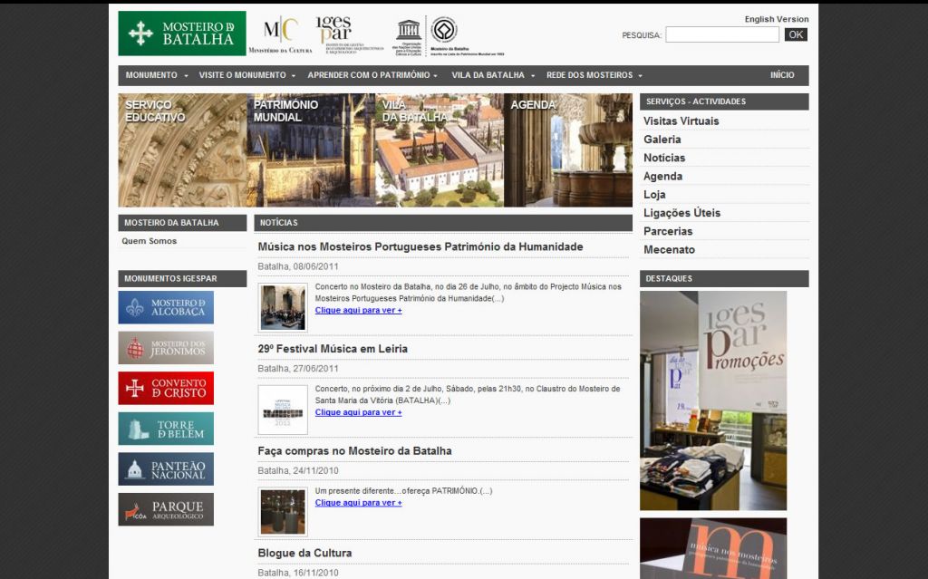928x579 pixels.
Task: Click the concert news thumbnail image
Action: pyautogui.click(x=283, y=308)
